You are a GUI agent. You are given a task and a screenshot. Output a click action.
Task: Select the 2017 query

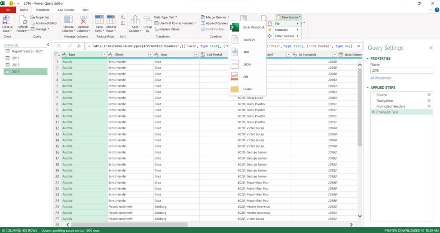(x=25, y=58)
